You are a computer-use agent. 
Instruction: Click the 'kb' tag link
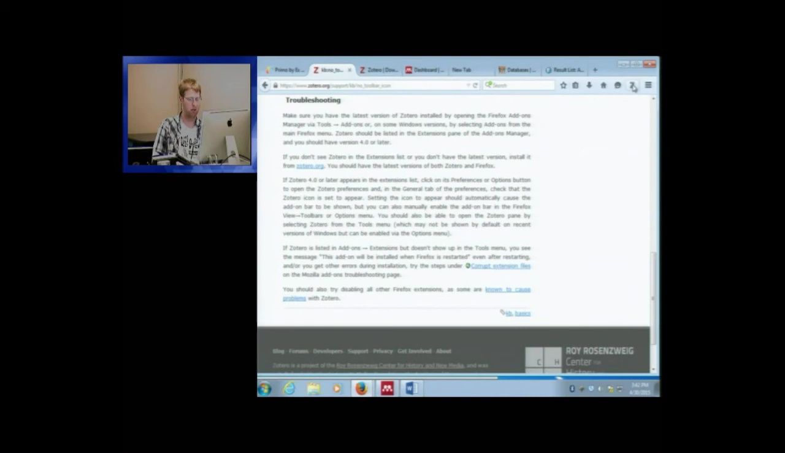[x=508, y=314]
